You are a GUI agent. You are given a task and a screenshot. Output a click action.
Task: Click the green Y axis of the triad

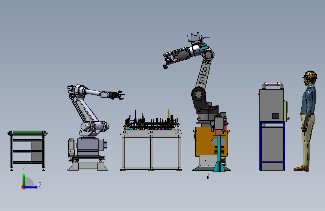[24, 179]
